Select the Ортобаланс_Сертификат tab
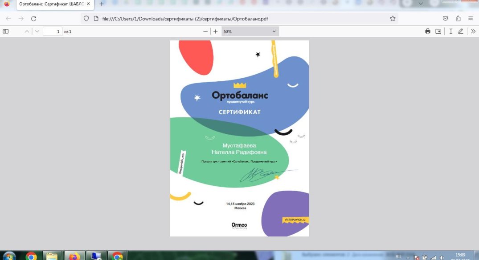 54,4
